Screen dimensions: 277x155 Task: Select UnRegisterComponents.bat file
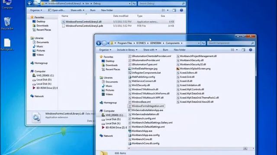[145, 73]
